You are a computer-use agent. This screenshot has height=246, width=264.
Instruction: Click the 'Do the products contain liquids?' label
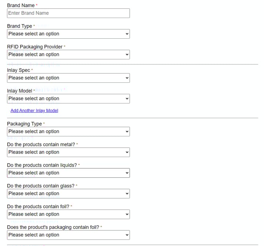tap(42, 165)
